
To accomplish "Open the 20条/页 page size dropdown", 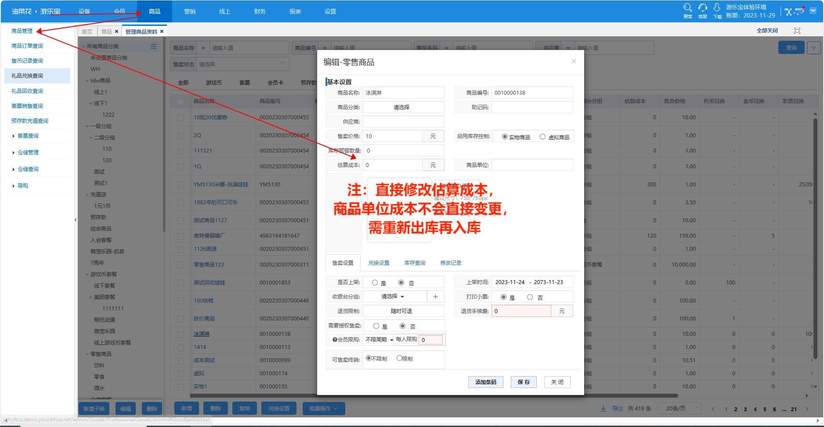I will (x=679, y=409).
